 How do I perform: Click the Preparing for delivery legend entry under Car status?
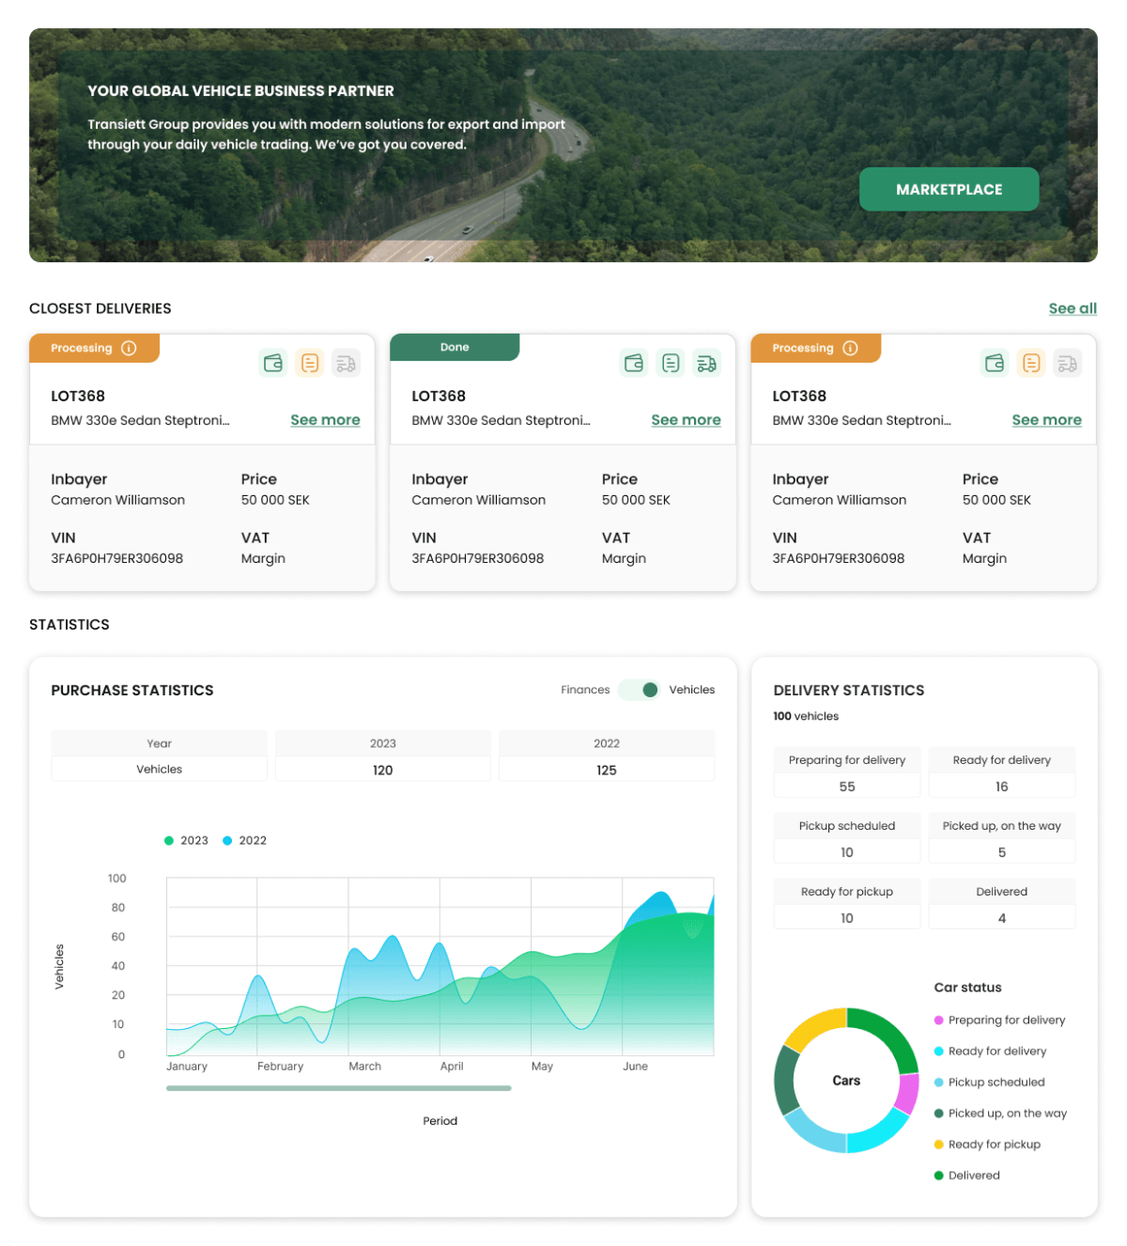(999, 1020)
